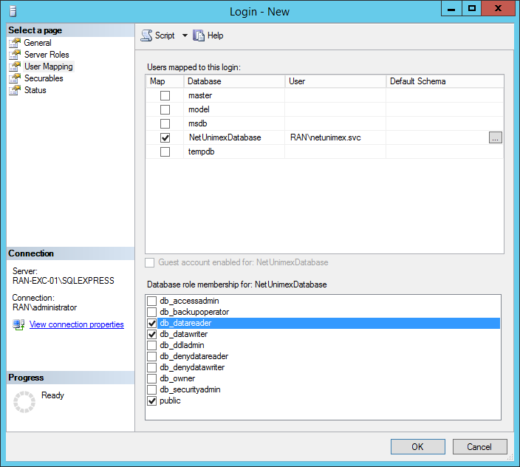Toggle the db_datawriter role checkbox
The height and width of the screenshot is (467, 520).
(152, 334)
